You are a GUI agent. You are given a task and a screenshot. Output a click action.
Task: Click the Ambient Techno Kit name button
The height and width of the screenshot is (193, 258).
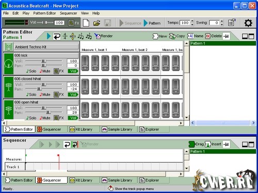[x=46, y=47]
